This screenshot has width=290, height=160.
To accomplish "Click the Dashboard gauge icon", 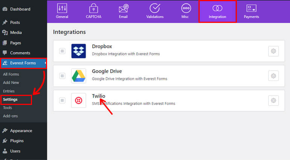I will pos(5,9).
